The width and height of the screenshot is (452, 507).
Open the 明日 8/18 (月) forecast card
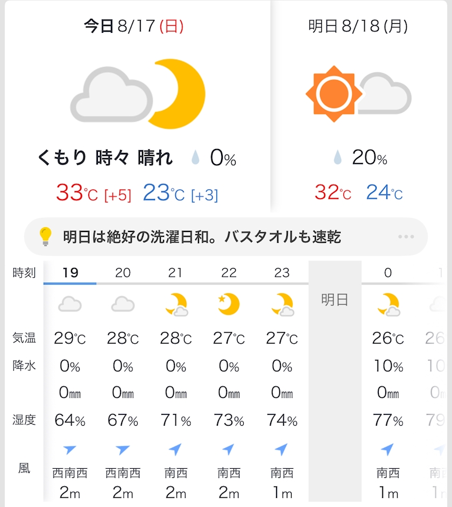tap(358, 26)
